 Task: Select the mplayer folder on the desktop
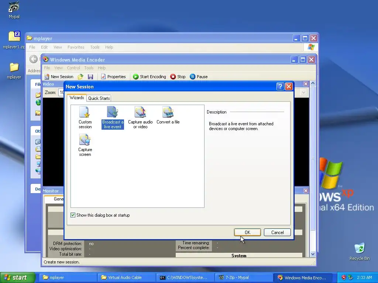14,71
